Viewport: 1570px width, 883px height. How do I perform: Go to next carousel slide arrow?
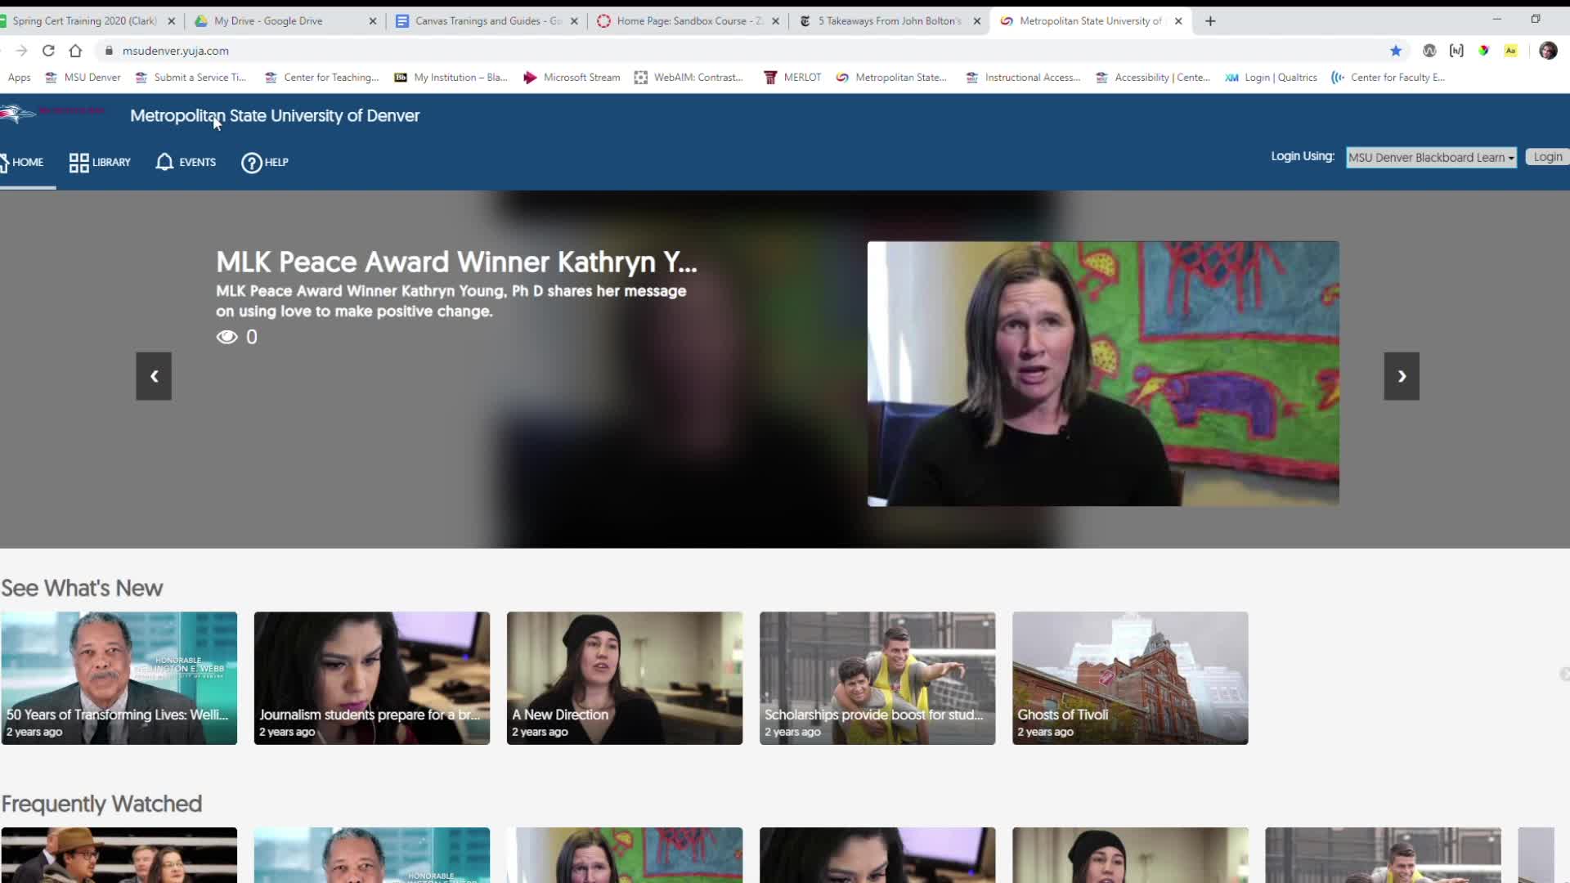[1401, 376]
